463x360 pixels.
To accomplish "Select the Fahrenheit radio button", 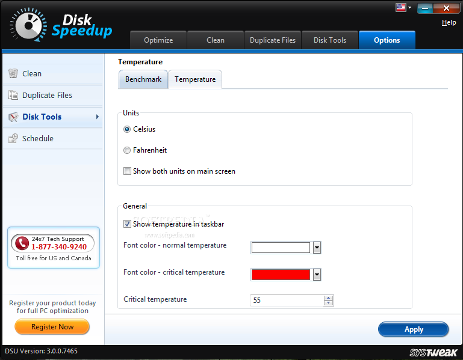I will 127,150.
